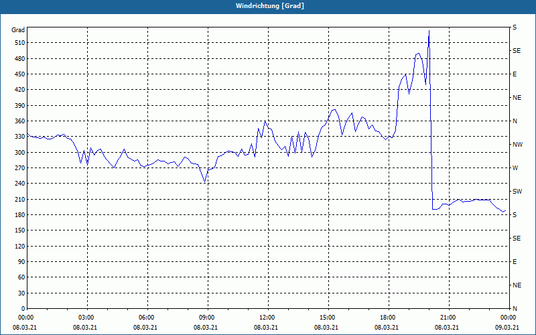Select the 240 y-axis value
The height and width of the screenshot is (335, 536).
(20, 184)
